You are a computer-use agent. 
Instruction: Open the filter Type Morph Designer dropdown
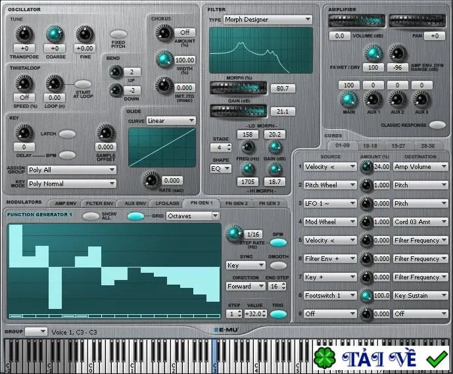click(x=268, y=20)
